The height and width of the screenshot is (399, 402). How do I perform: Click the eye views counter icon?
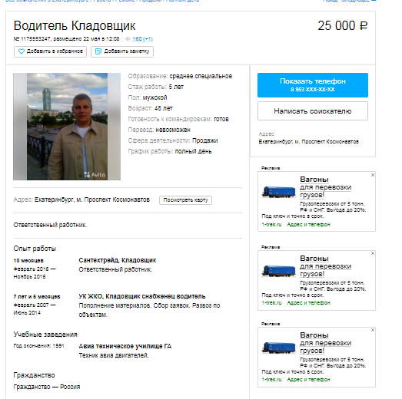128,39
